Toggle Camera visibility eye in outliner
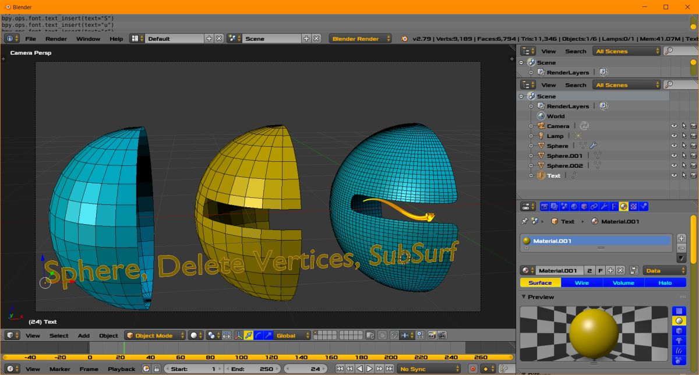The height and width of the screenshot is (375, 699). [674, 126]
